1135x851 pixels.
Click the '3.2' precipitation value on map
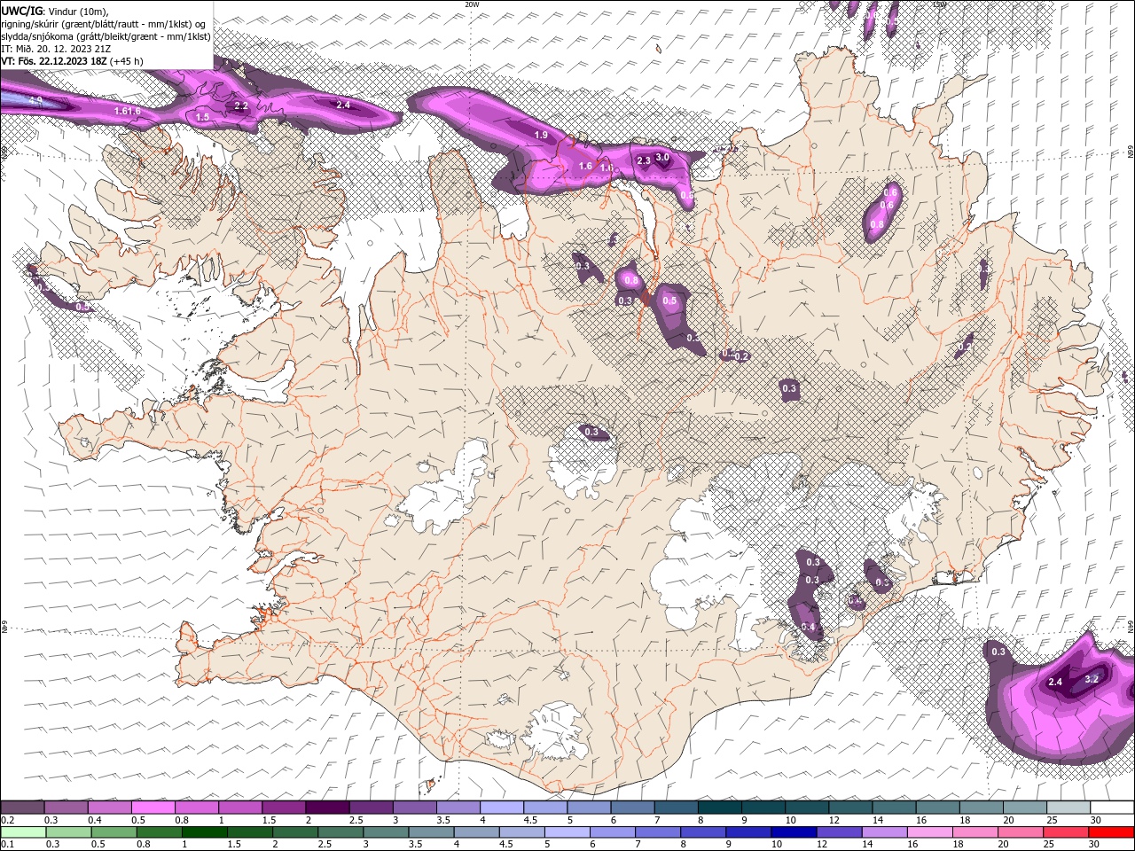tap(1092, 679)
